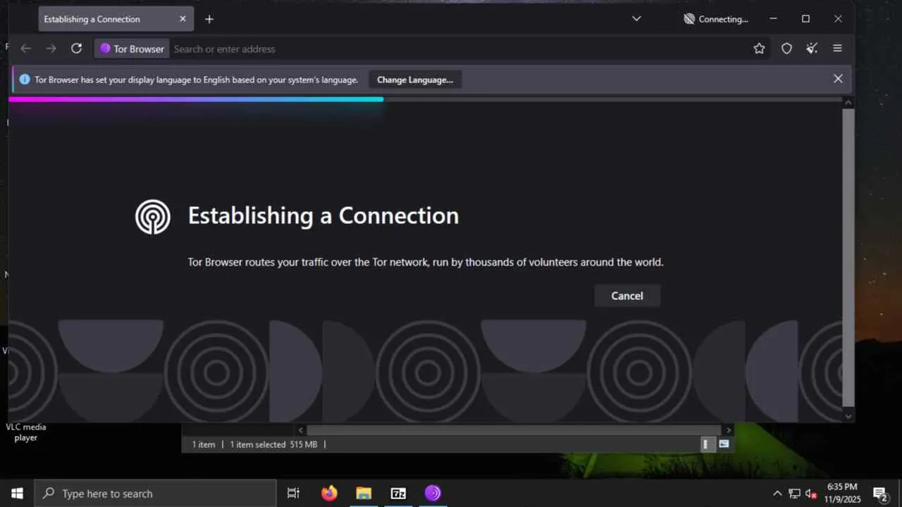Open 7-Zip from the taskbar
Viewport: 902px width, 507px height.
[398, 494]
